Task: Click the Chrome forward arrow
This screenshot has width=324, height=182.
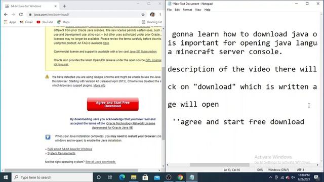Action: pyautogui.click(x=13, y=15)
